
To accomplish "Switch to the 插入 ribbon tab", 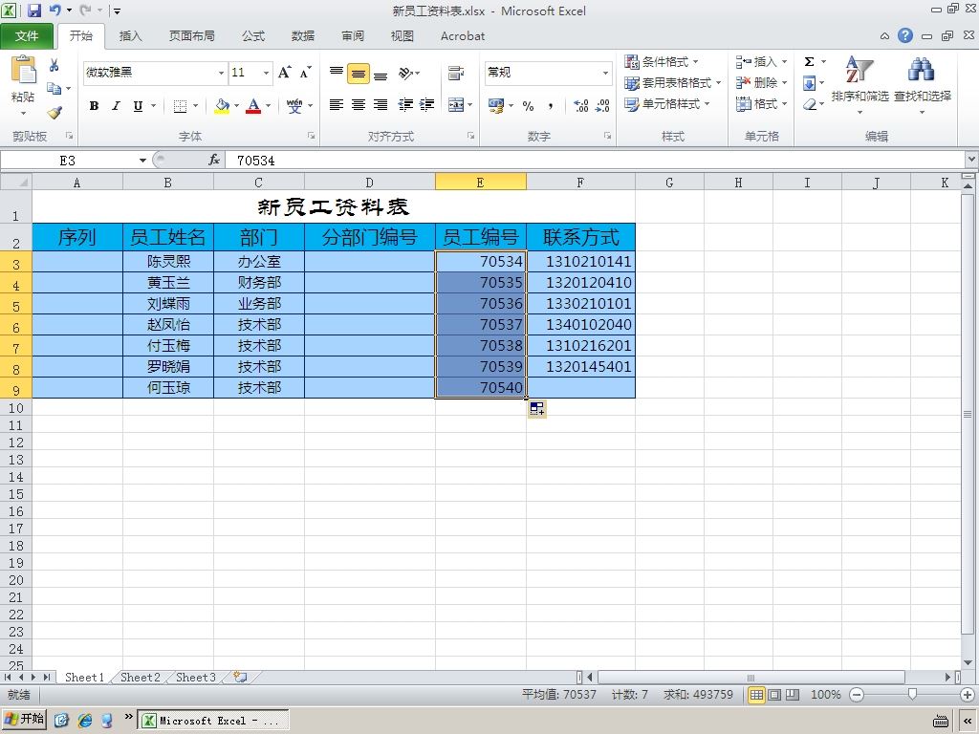I will pyautogui.click(x=130, y=36).
